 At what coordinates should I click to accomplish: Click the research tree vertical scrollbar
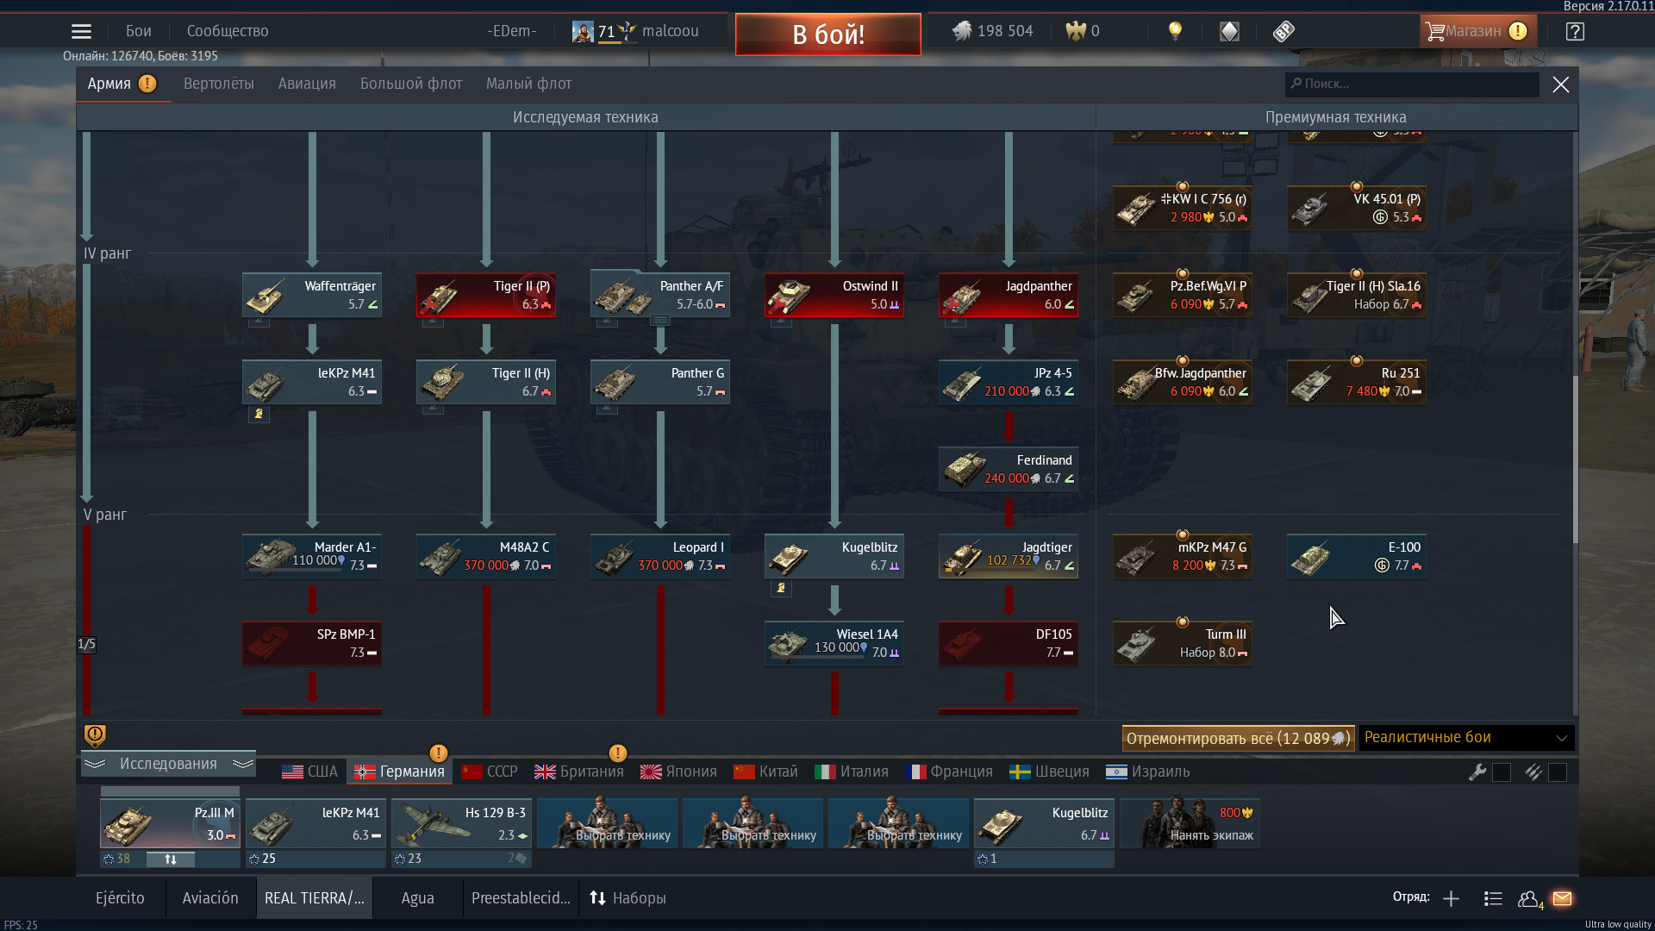1575,459
